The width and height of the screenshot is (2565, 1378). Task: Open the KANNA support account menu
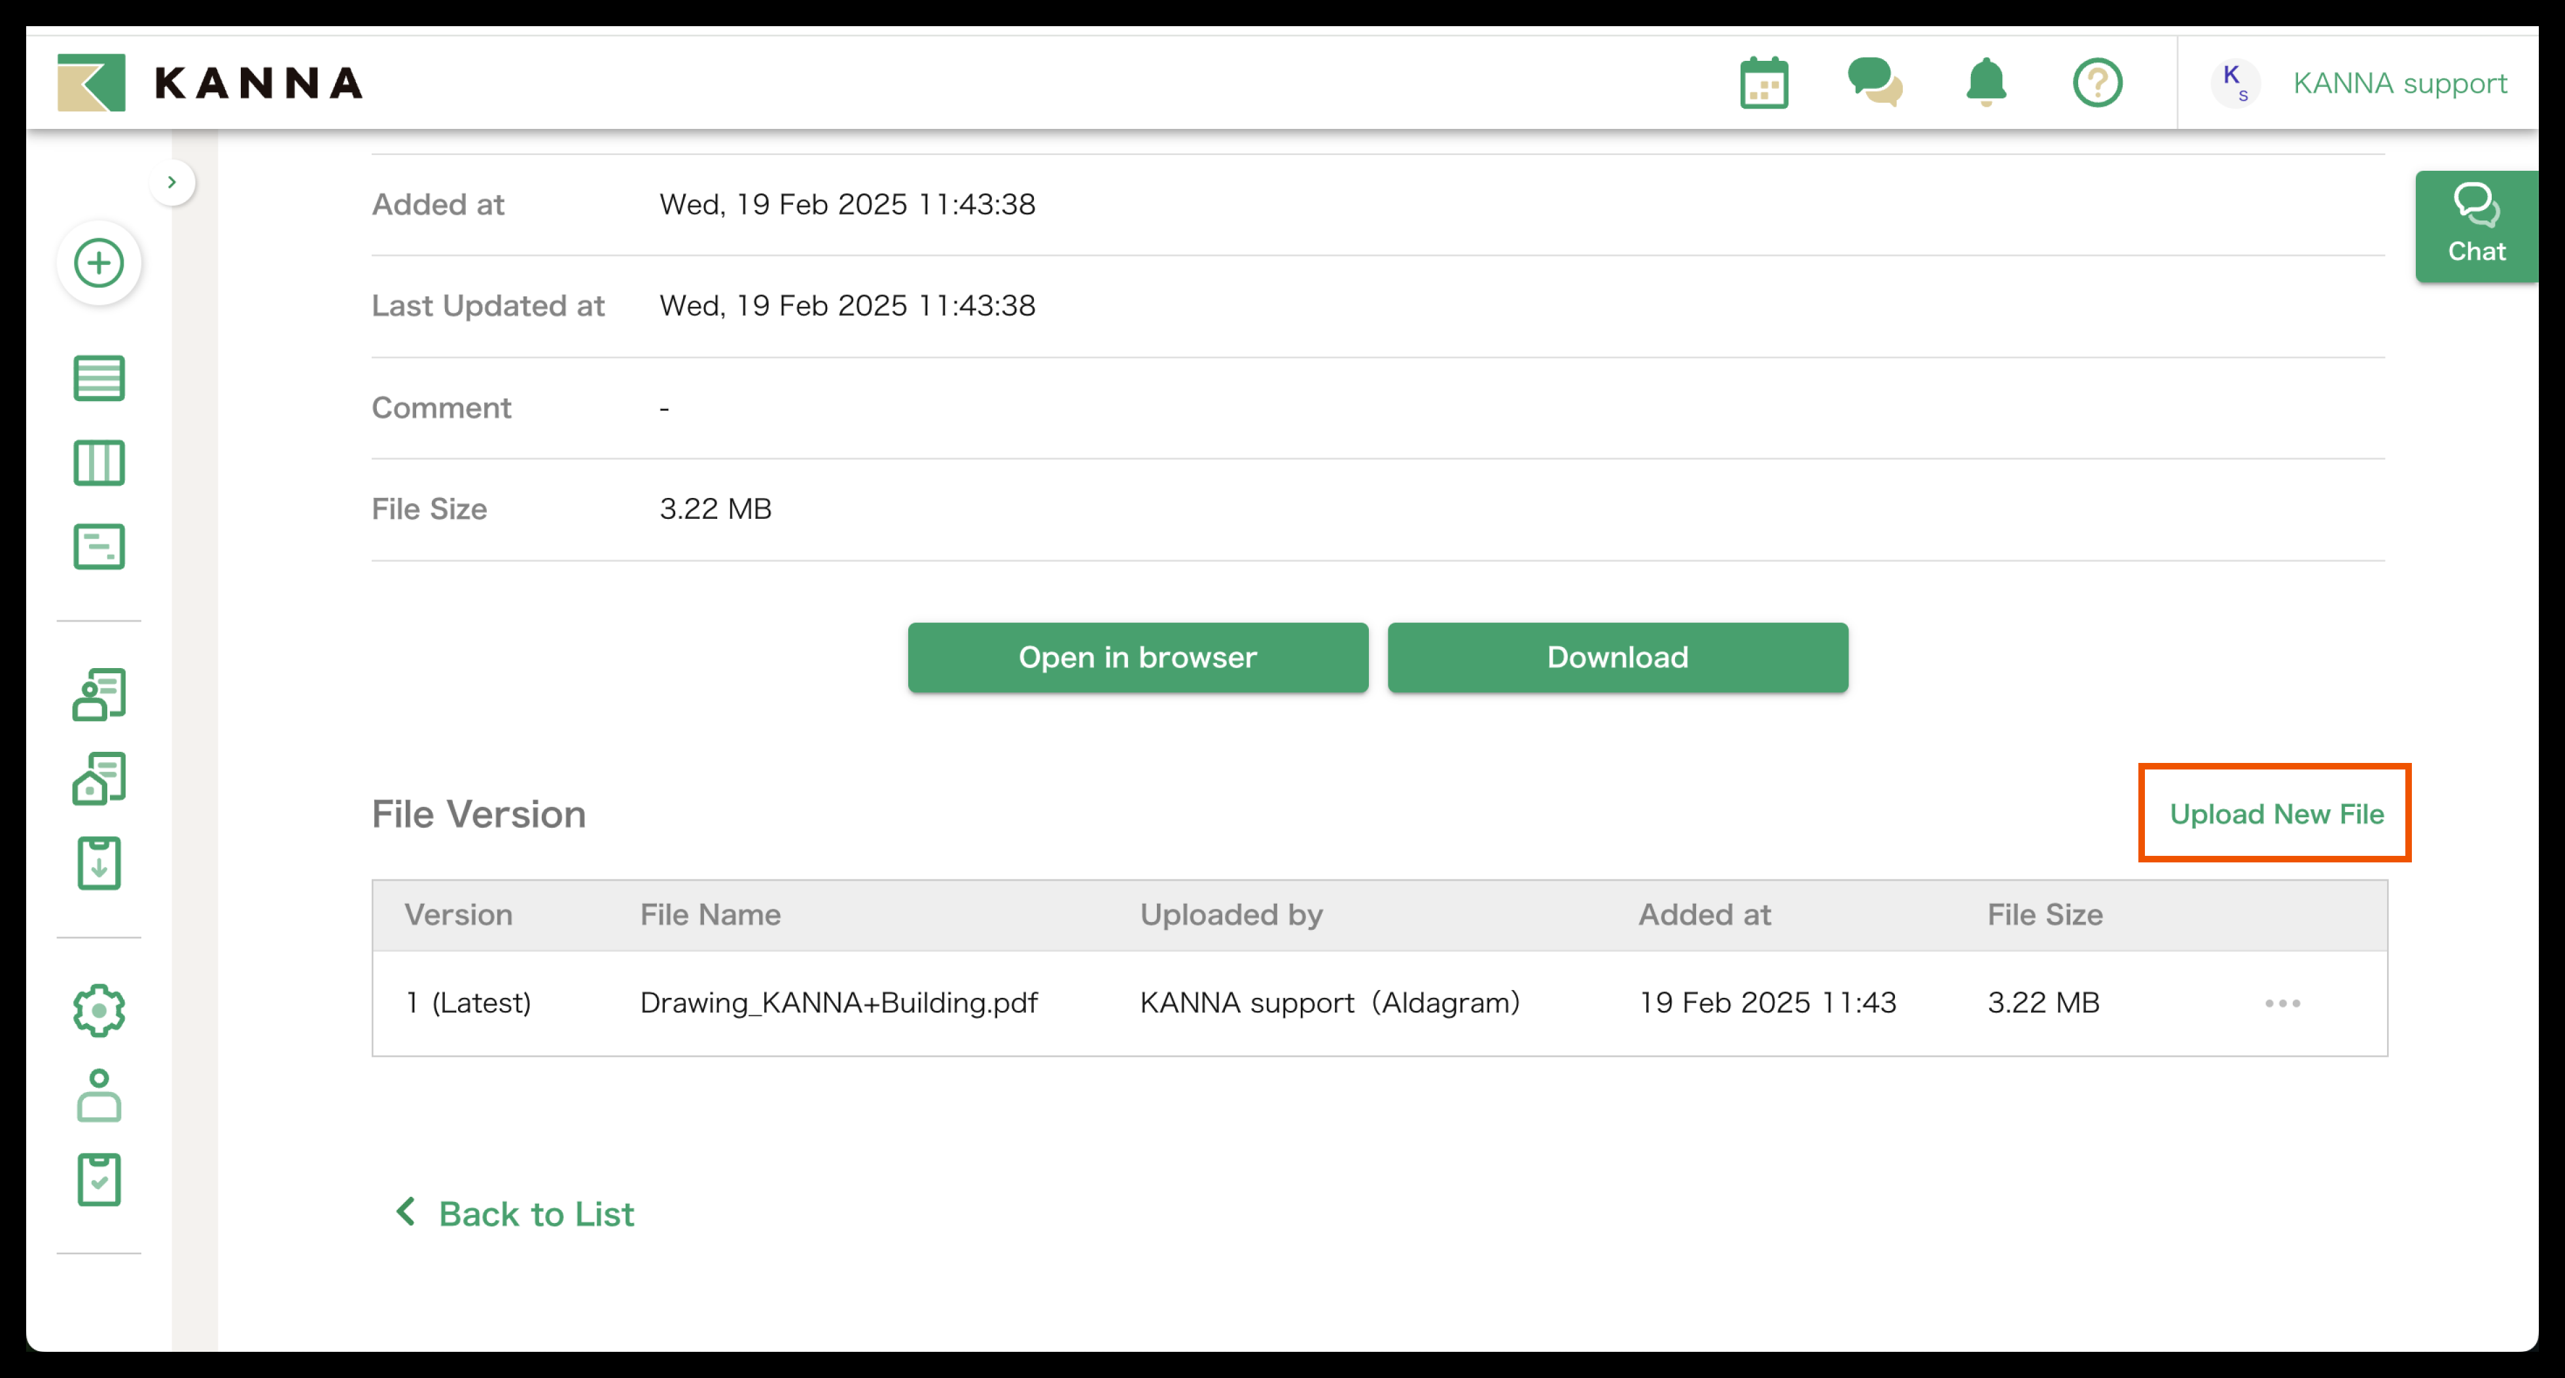click(2360, 82)
